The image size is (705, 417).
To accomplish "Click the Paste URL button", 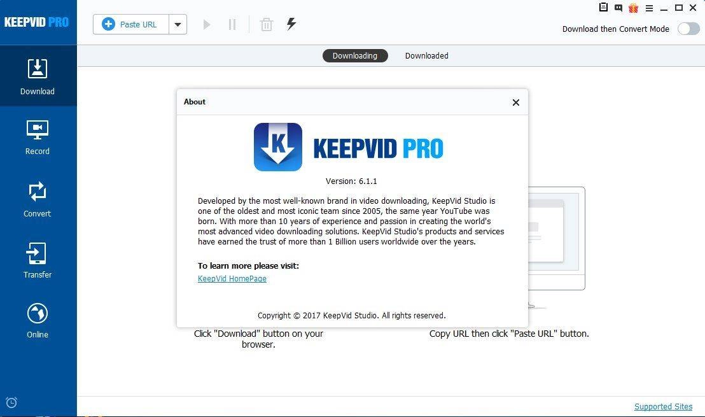I will (x=131, y=24).
